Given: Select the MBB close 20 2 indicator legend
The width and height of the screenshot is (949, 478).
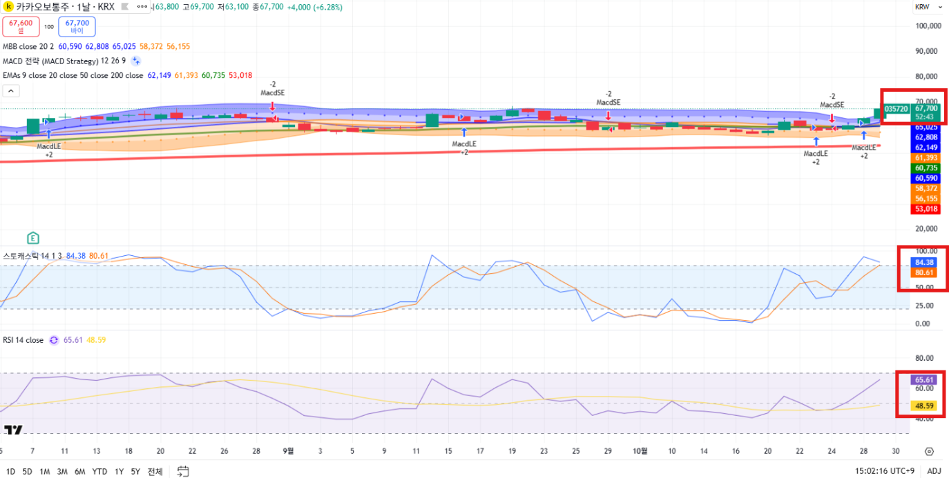Looking at the screenshot, I should [x=28, y=46].
